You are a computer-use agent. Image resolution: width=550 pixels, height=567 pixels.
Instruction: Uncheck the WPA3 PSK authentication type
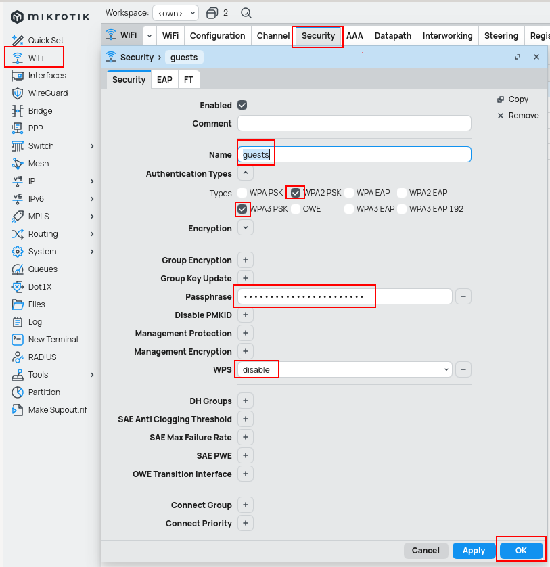point(242,209)
